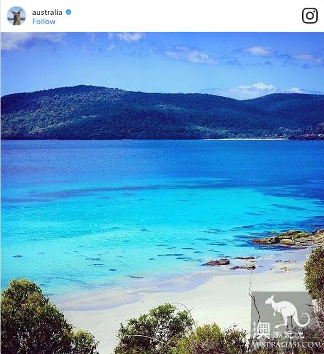Click the mossy rock outcrop at right edge
Screen dimensions: 324x354
click(289, 239)
